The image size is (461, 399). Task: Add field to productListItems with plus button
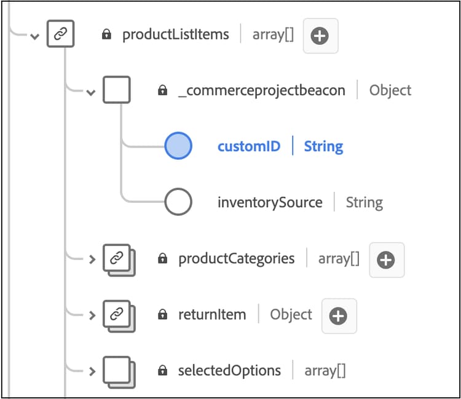320,36
